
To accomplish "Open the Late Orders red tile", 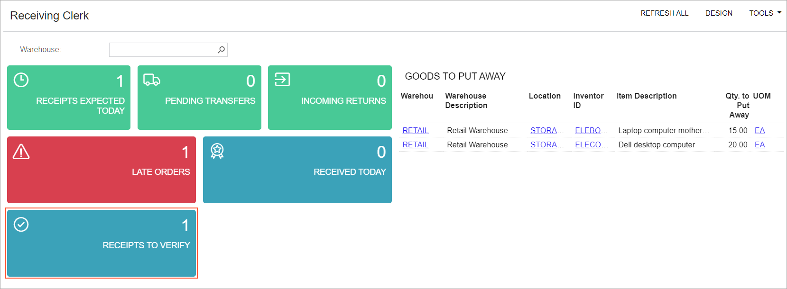I will 102,170.
